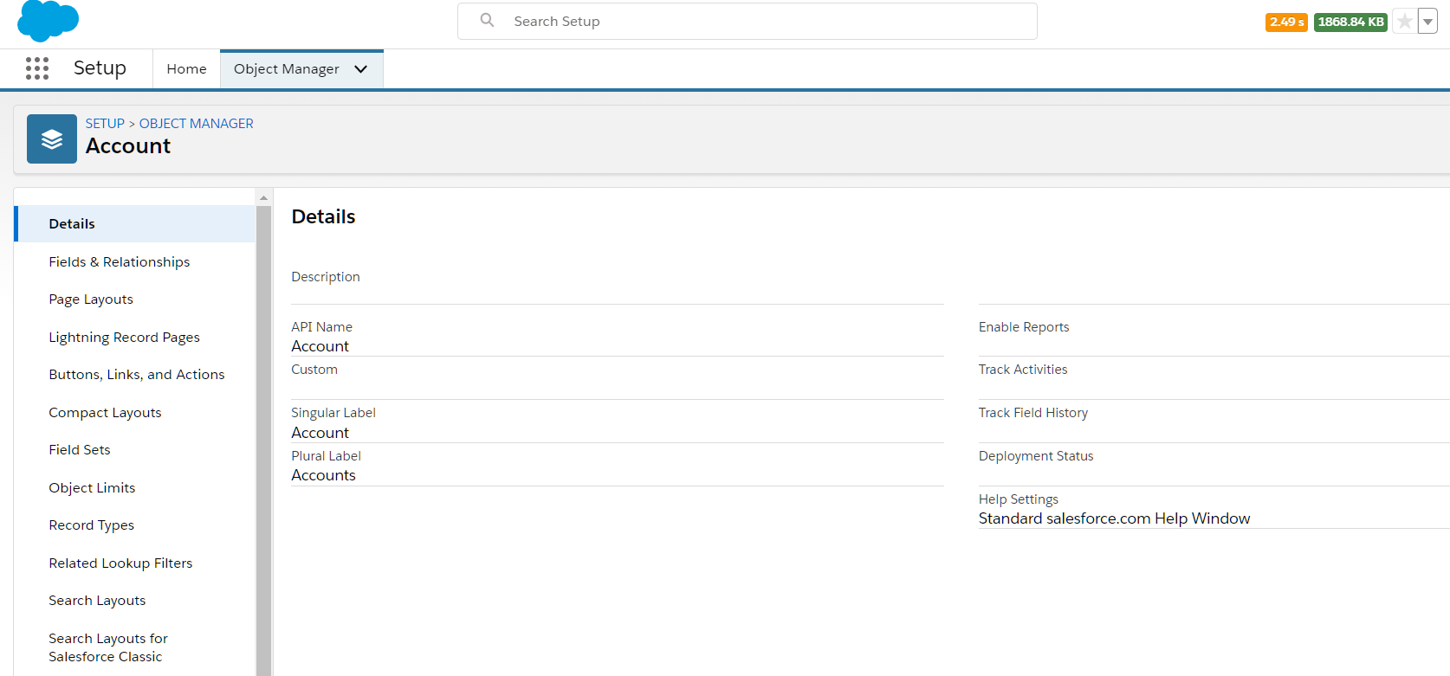Follow the SETUP breadcrumb link

tap(105, 124)
